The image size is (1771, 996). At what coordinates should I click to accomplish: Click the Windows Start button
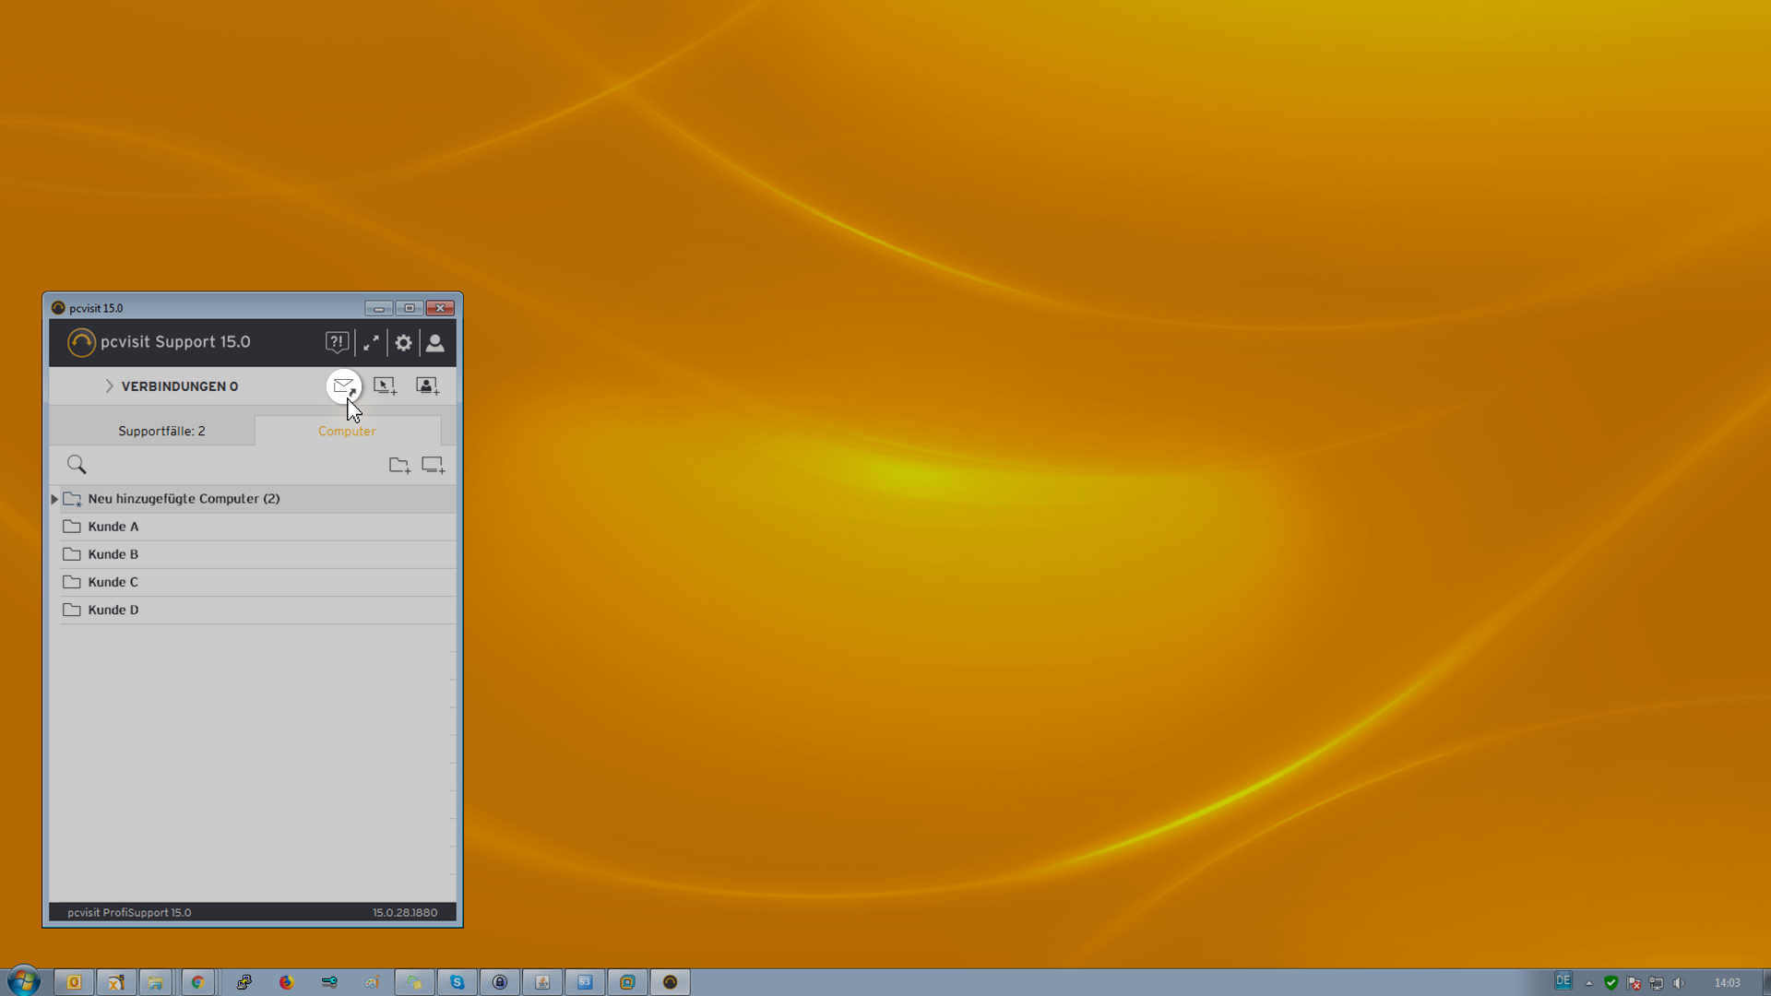point(23,980)
